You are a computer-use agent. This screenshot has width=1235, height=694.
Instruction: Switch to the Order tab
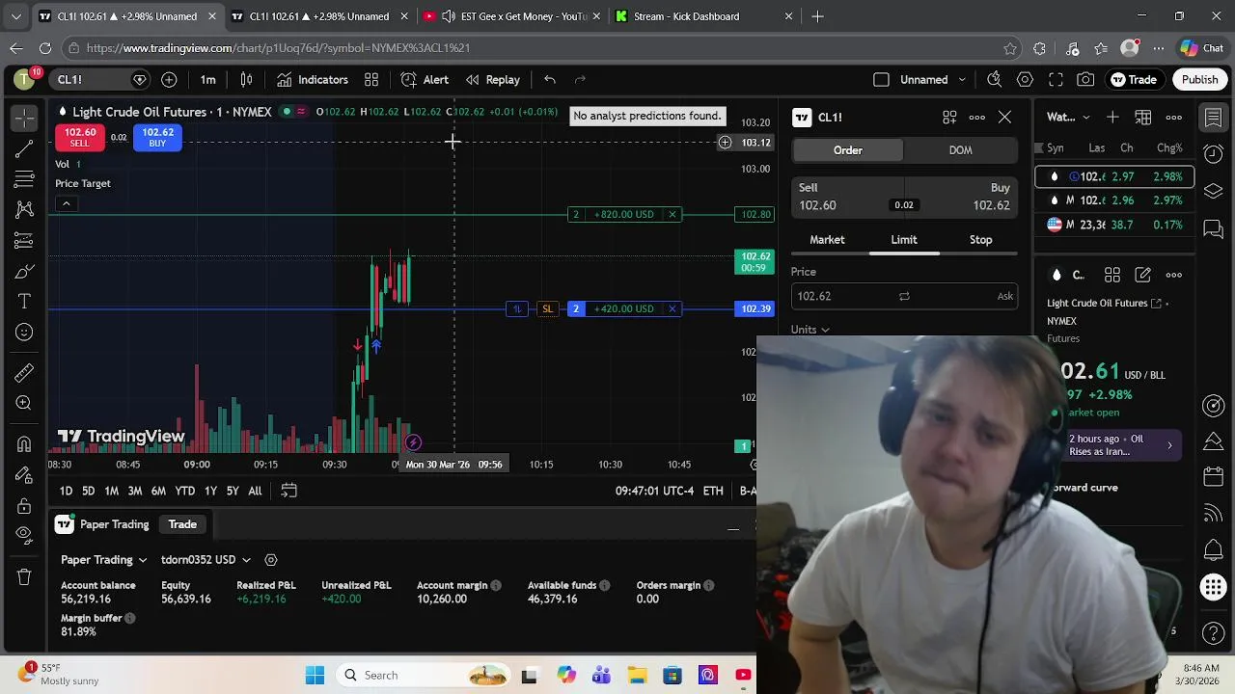click(848, 150)
